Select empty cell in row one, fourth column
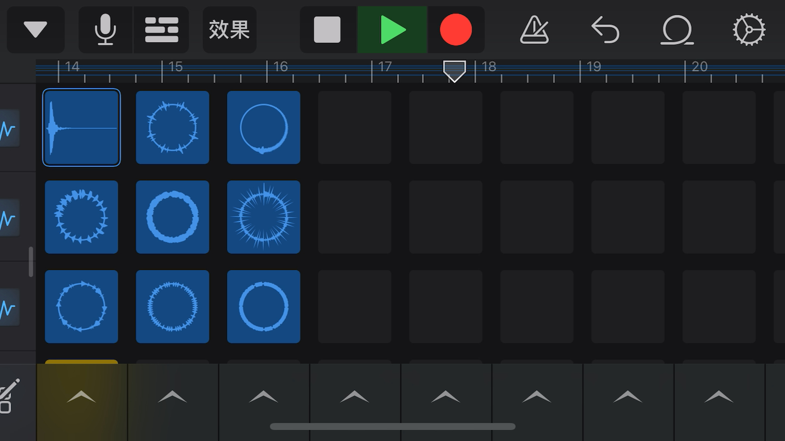The image size is (785, 441). tap(355, 127)
